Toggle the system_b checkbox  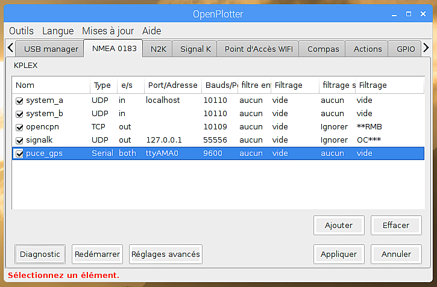tap(19, 114)
